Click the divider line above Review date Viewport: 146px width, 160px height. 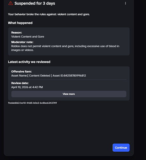[x=69, y=79]
